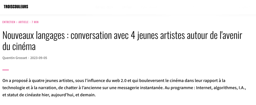The height and width of the screenshot is (105, 256).
Task: Click 'du cinéma' in the headline
Action: (x=19, y=47)
